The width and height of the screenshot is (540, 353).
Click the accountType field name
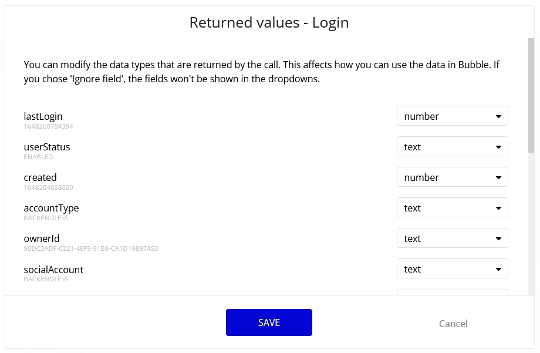tap(51, 208)
